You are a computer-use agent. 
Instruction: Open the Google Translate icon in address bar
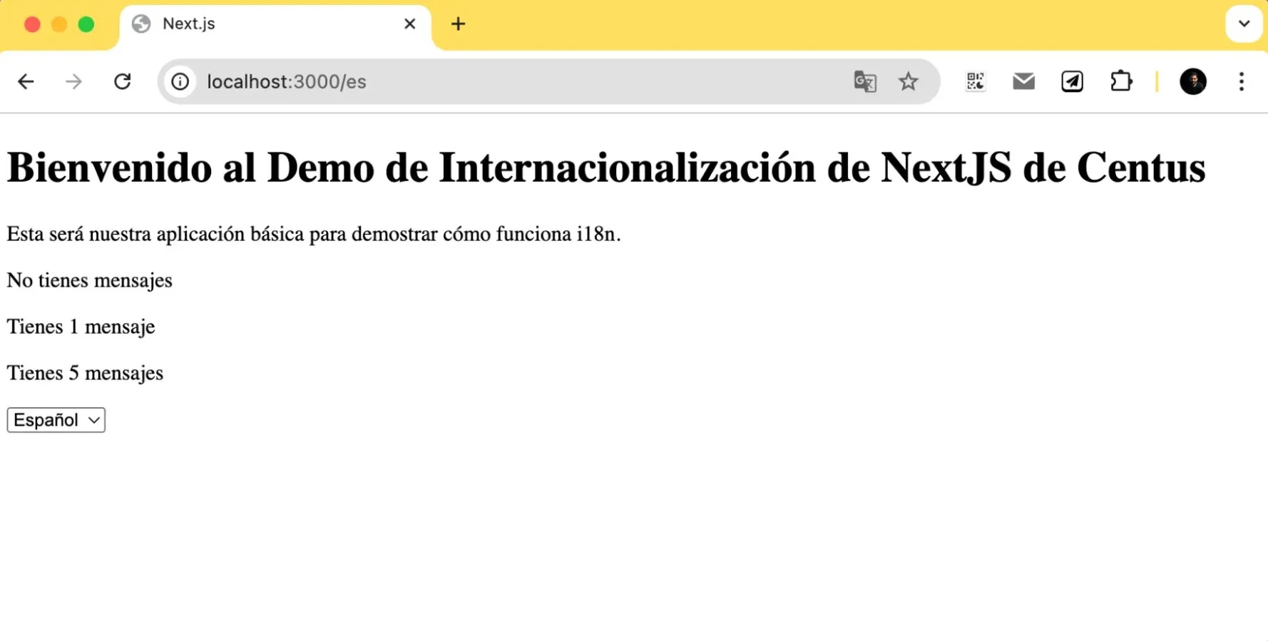[x=865, y=81]
